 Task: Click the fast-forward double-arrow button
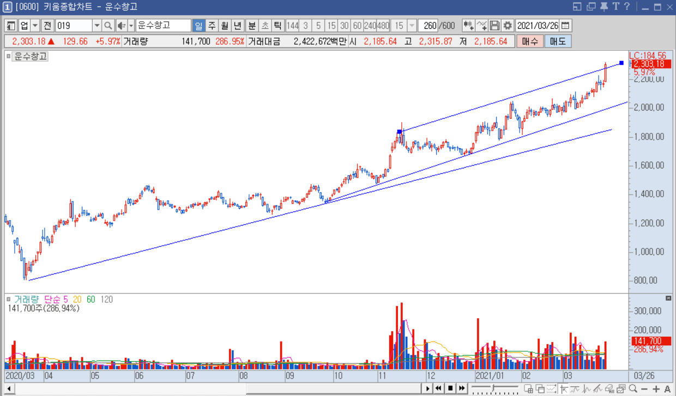[x=462, y=388]
